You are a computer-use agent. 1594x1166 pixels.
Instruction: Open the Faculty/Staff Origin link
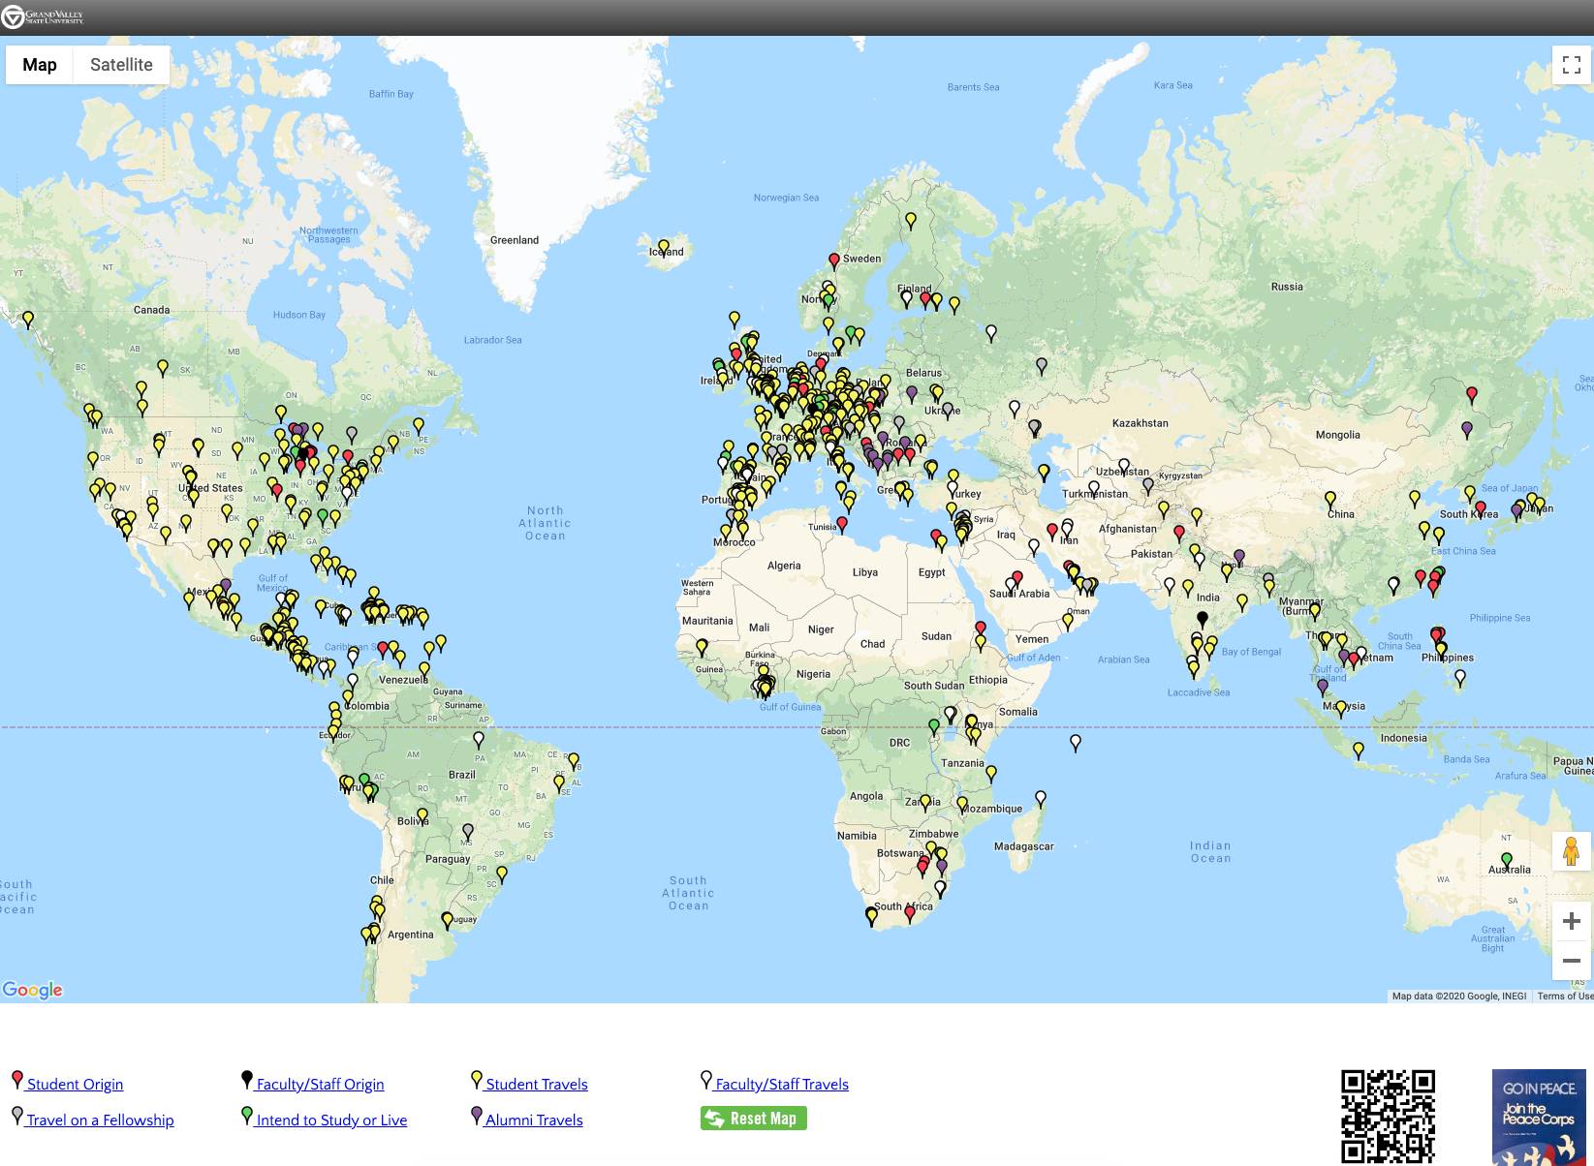[320, 1084]
